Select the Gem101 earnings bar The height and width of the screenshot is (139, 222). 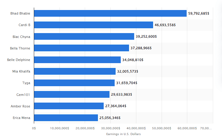[x=72, y=94]
